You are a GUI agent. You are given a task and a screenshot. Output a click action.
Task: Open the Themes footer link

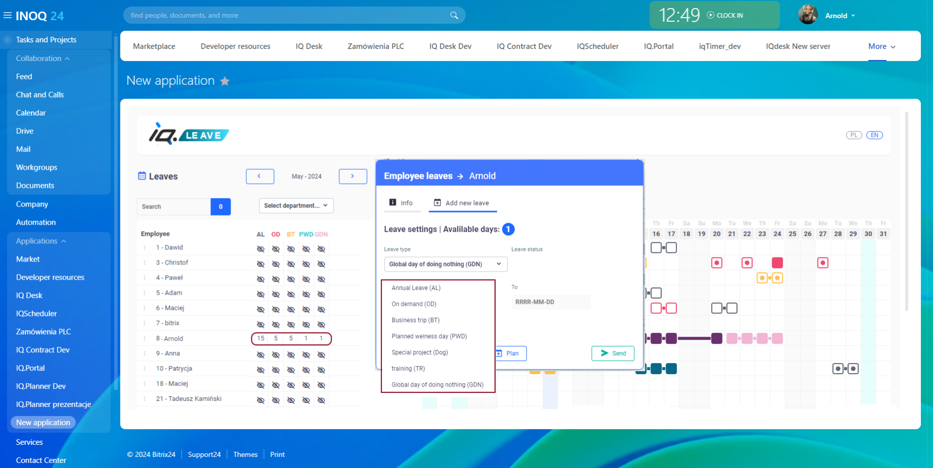tap(245, 454)
